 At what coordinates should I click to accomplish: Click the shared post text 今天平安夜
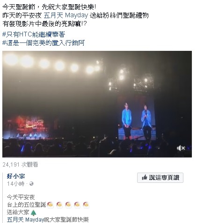[x=21, y=197]
